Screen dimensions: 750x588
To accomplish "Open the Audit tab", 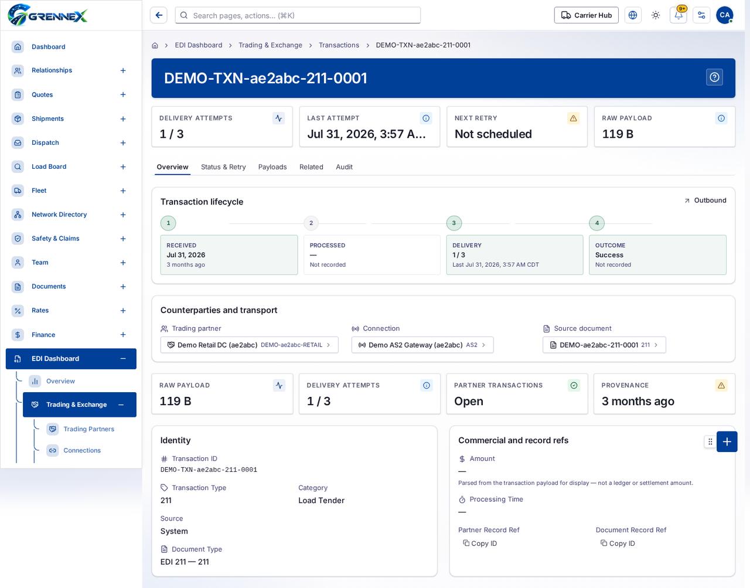I will (344, 167).
